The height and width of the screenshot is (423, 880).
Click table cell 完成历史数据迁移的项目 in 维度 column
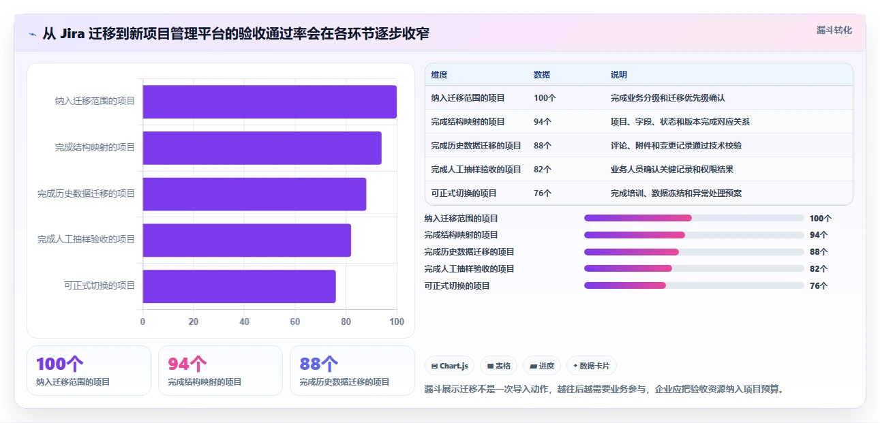point(476,146)
